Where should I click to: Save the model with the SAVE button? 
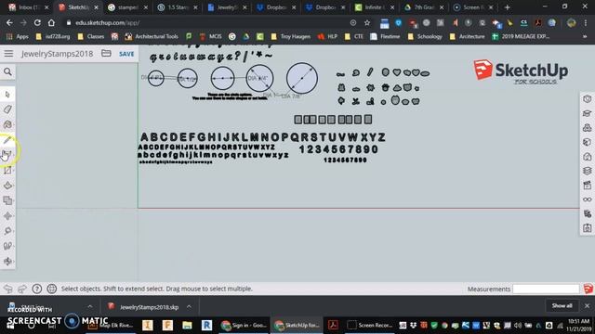point(126,54)
